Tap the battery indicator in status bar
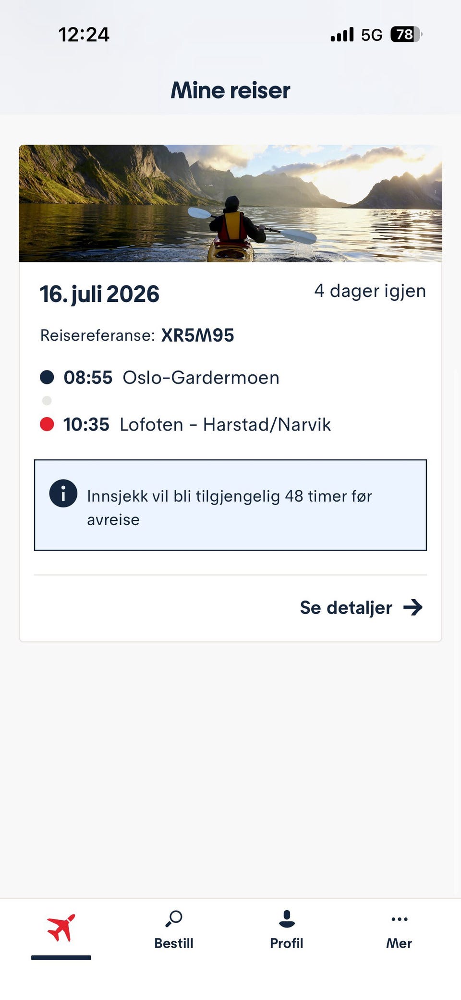Screen dimensions: 461x1000 pyautogui.click(x=406, y=35)
